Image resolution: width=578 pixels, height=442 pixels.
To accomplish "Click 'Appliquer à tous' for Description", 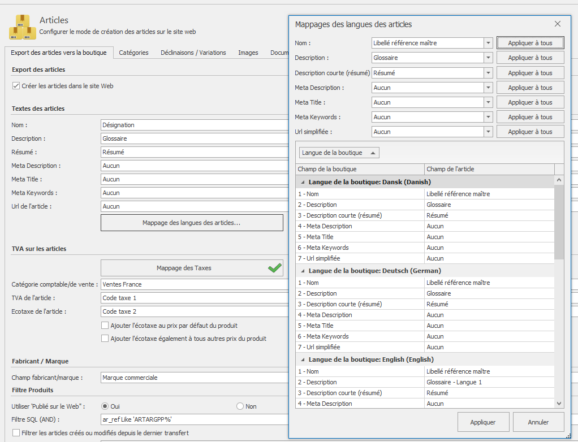I will click(530, 58).
